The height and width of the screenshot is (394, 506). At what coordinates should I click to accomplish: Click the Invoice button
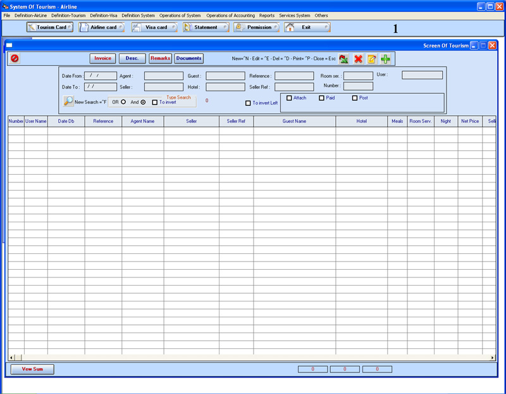(x=102, y=58)
